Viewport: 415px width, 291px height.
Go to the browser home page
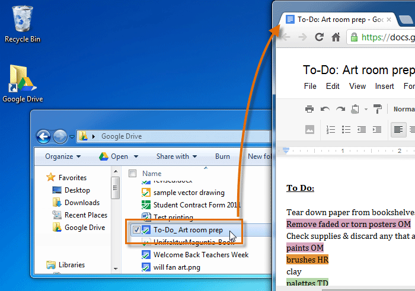point(336,37)
